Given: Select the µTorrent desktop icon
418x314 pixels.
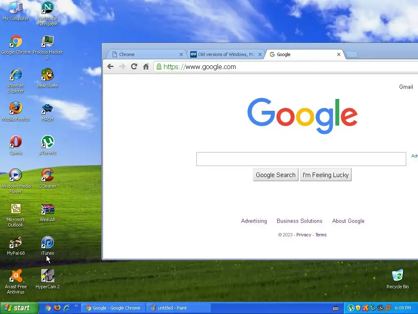Looking at the screenshot, I should pos(47,145).
